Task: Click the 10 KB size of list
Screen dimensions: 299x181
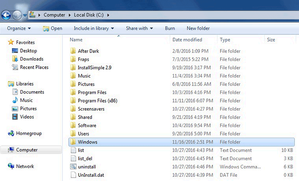Action: [x=287, y=150]
